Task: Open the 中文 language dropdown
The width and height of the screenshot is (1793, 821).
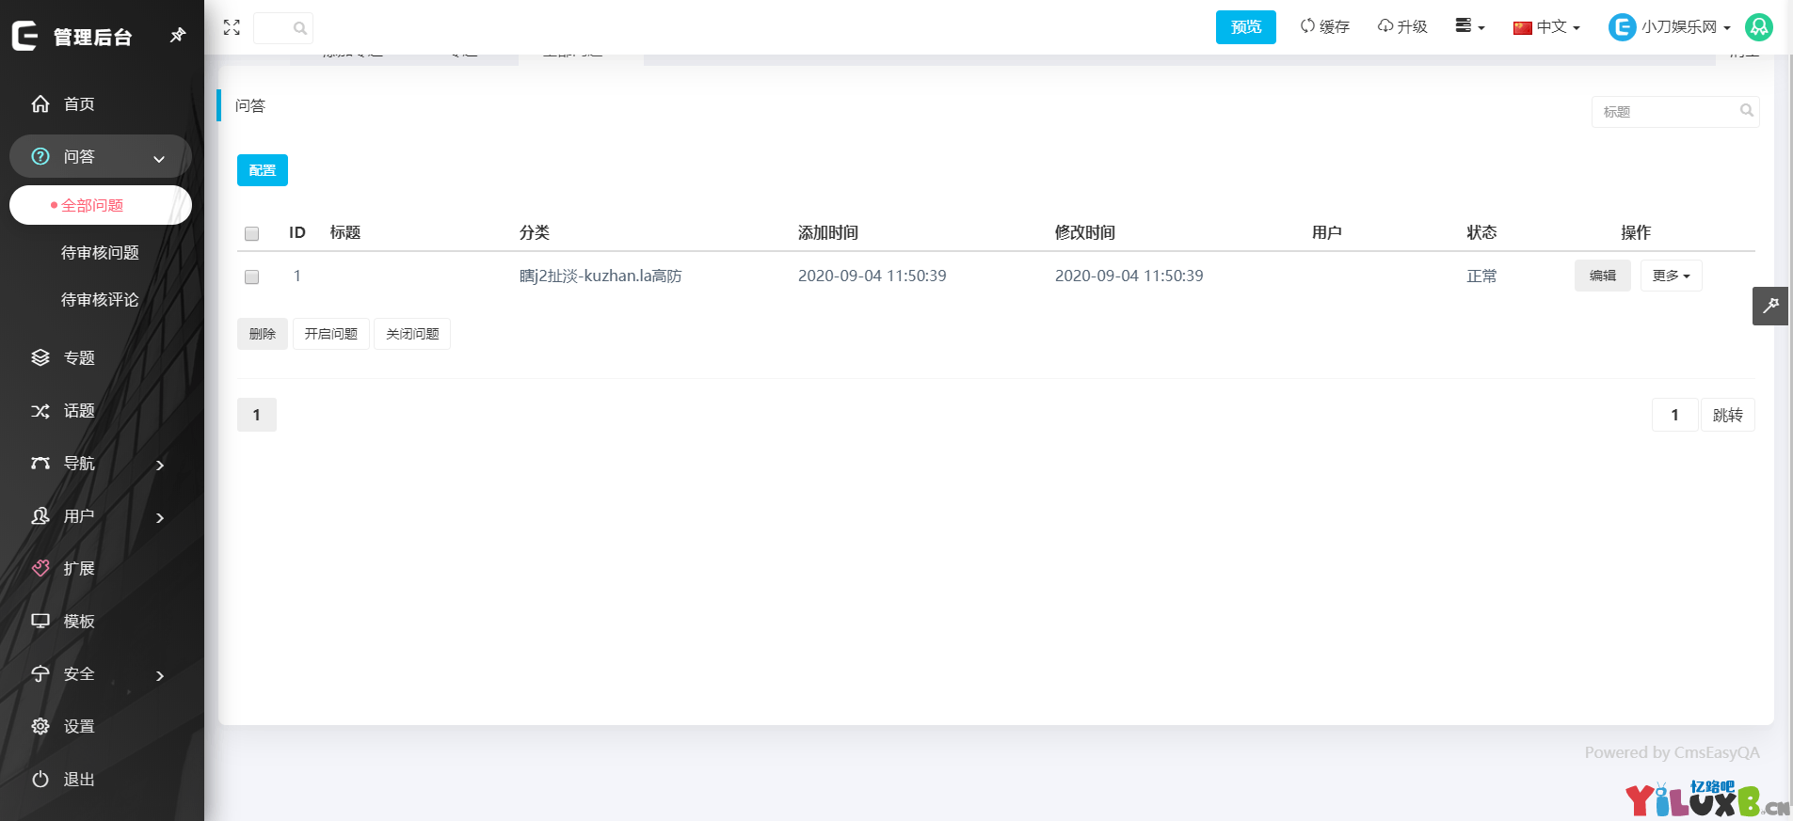Action: click(x=1546, y=27)
